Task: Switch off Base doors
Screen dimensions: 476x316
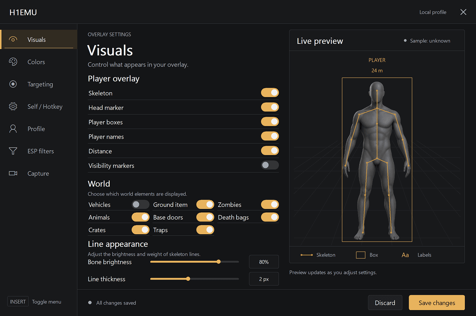Action: tap(205, 217)
